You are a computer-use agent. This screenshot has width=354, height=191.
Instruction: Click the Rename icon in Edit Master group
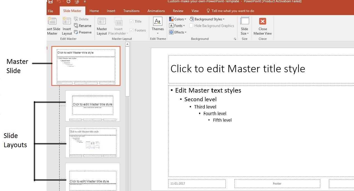click(x=83, y=25)
